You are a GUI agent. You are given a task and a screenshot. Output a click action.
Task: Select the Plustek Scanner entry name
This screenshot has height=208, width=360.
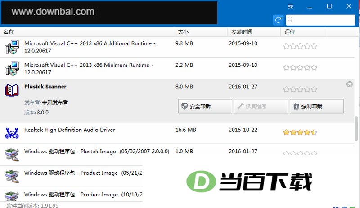pyautogui.click(x=45, y=87)
